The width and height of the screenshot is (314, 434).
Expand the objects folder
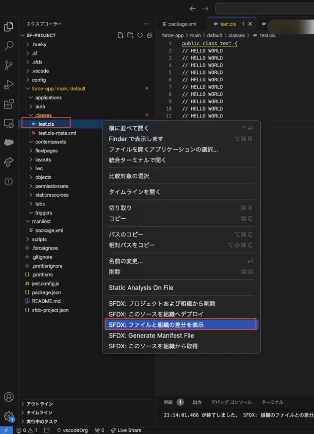click(43, 177)
